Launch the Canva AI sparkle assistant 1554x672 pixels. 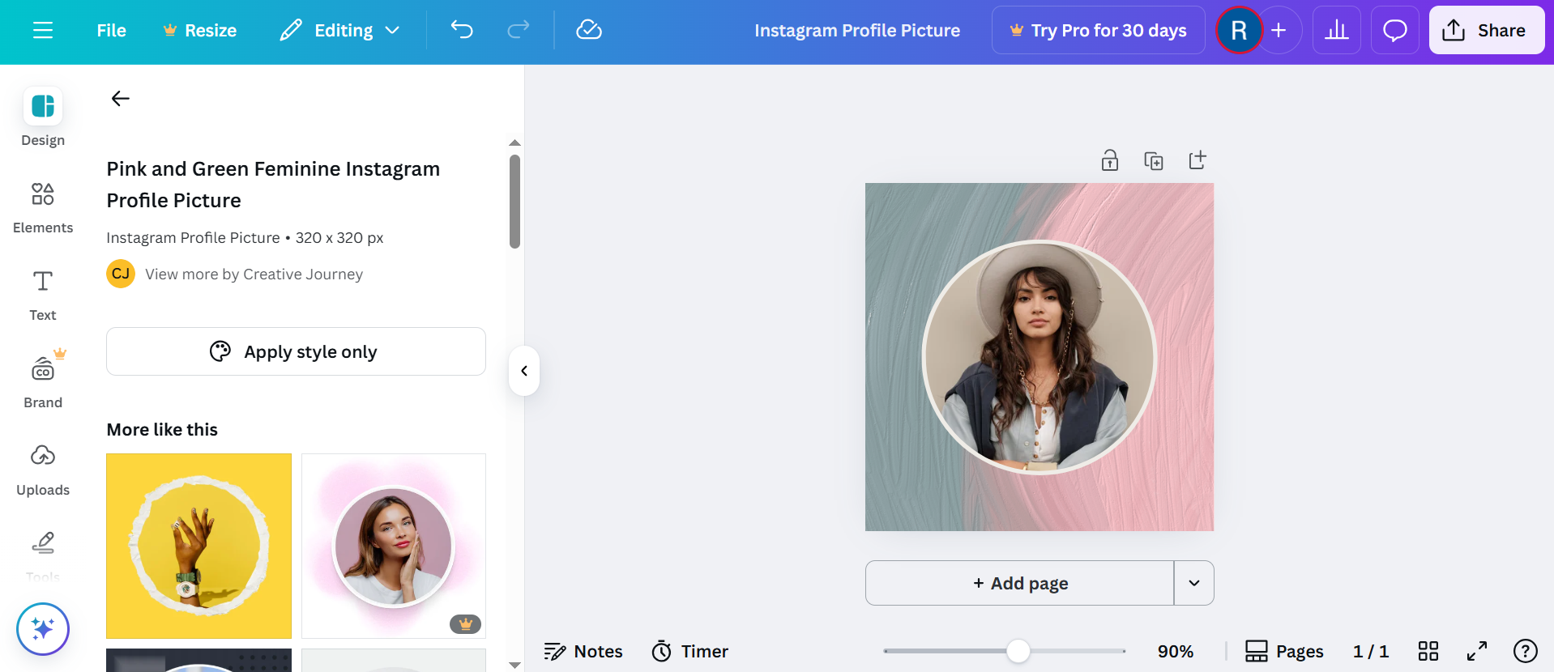pos(43,629)
